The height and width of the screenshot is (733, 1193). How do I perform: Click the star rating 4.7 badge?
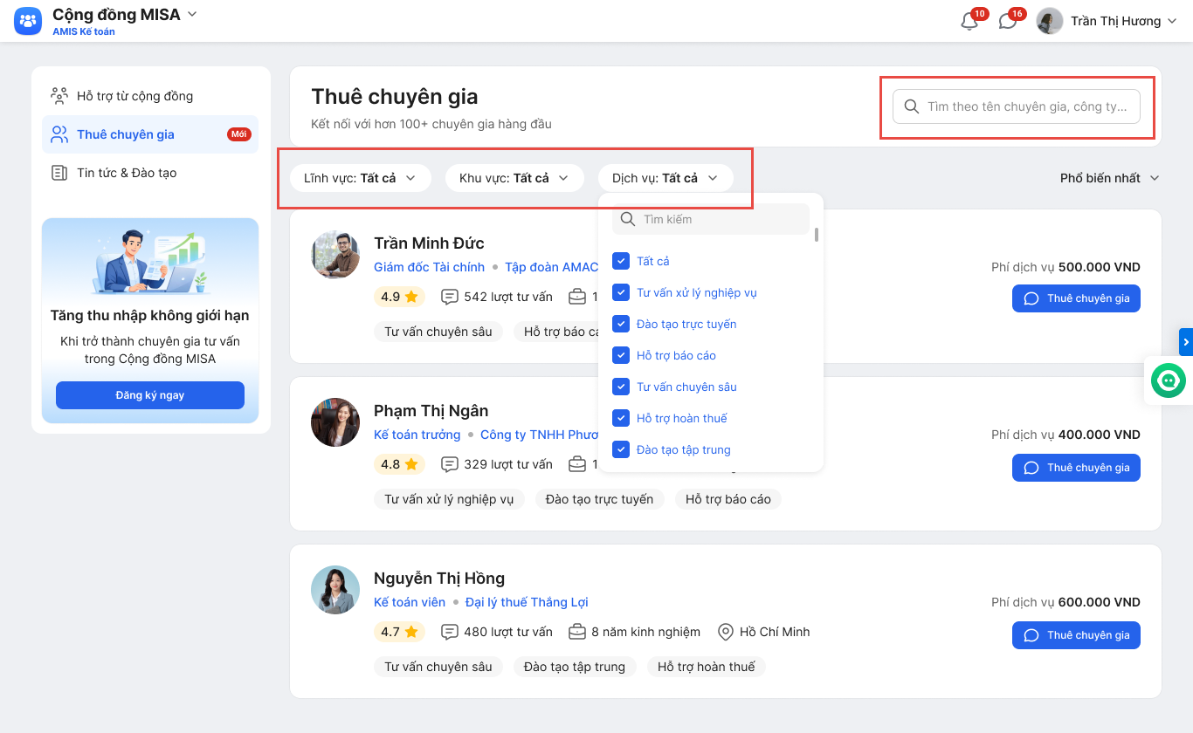point(399,632)
